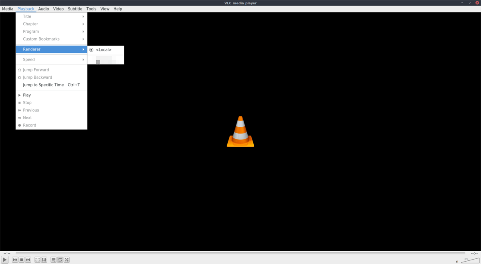
Task: Expand the Custom Bookmarks submenu
Action: coord(51,39)
